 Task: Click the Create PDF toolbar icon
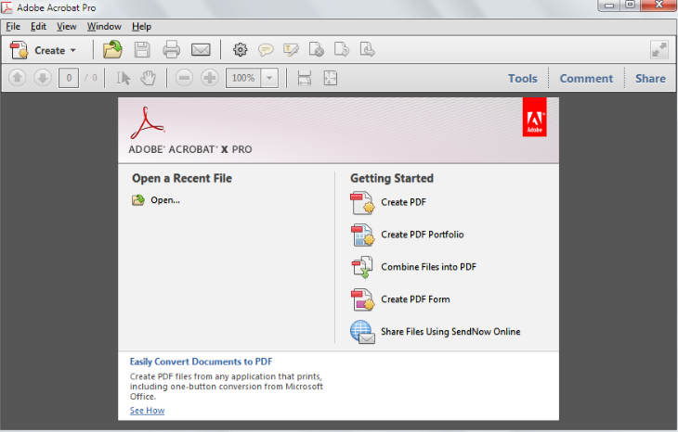tap(19, 50)
